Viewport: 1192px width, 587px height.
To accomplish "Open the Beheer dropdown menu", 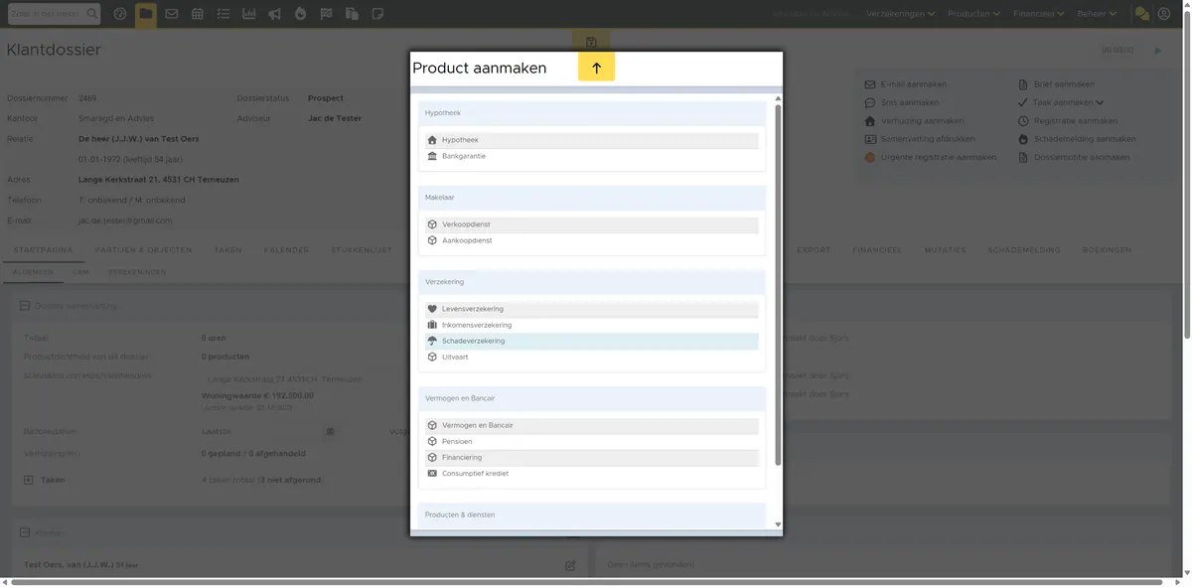I will click(x=1097, y=14).
